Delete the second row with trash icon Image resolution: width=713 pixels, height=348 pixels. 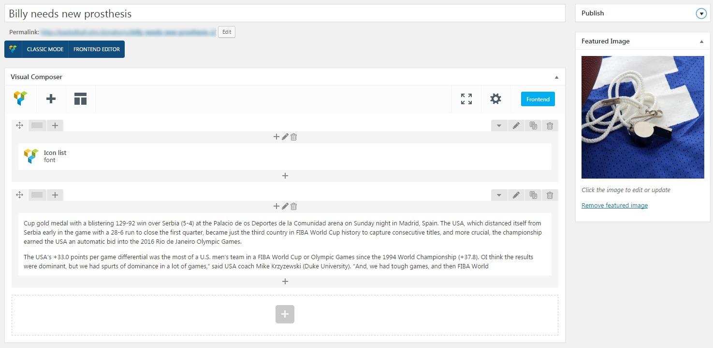[x=550, y=195]
